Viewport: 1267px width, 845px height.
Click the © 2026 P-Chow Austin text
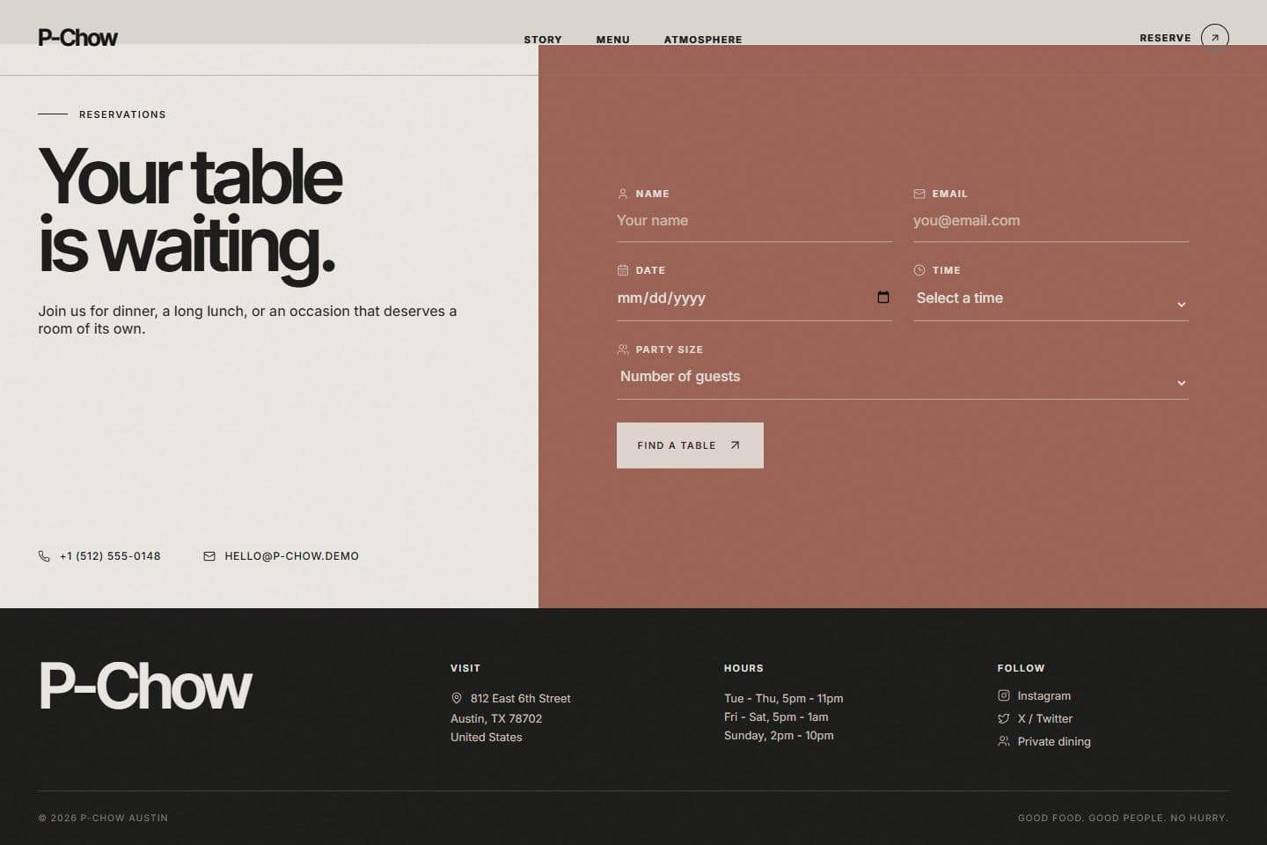[x=103, y=818]
